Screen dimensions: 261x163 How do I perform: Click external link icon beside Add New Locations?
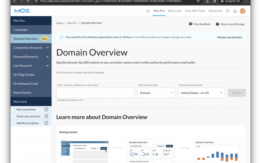pos(46,123)
